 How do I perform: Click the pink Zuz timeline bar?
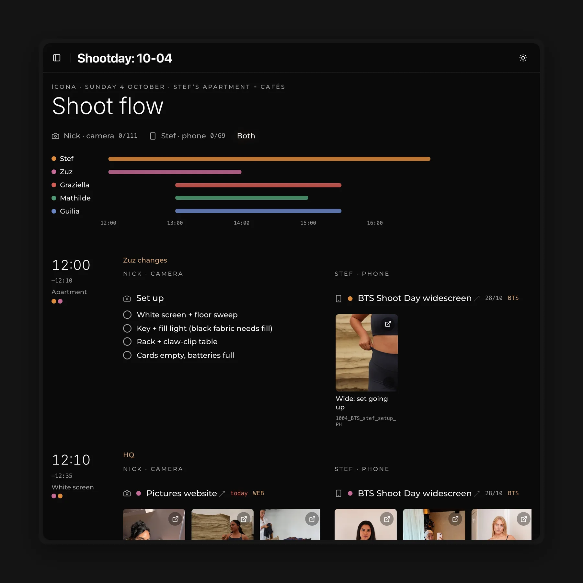tap(175, 172)
